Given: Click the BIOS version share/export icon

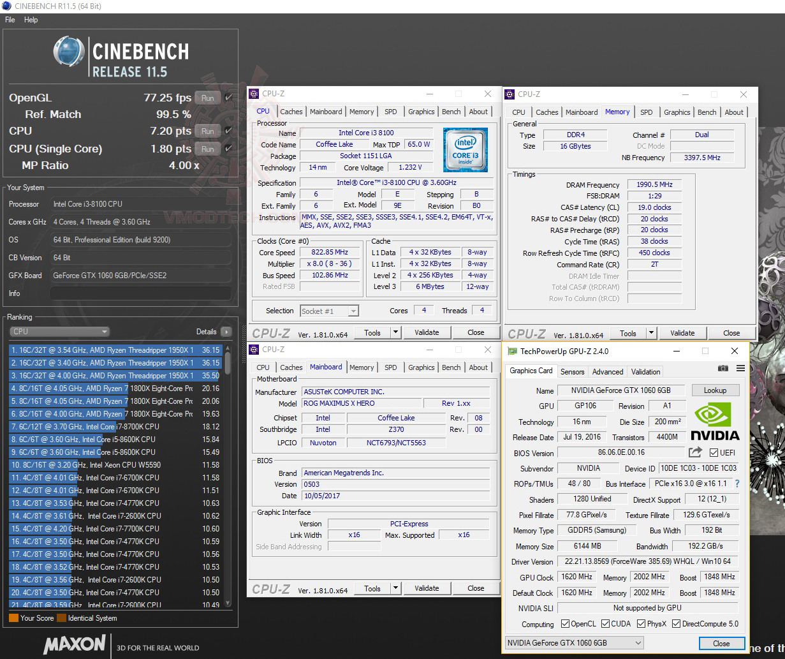Looking at the screenshot, I should tap(695, 452).
